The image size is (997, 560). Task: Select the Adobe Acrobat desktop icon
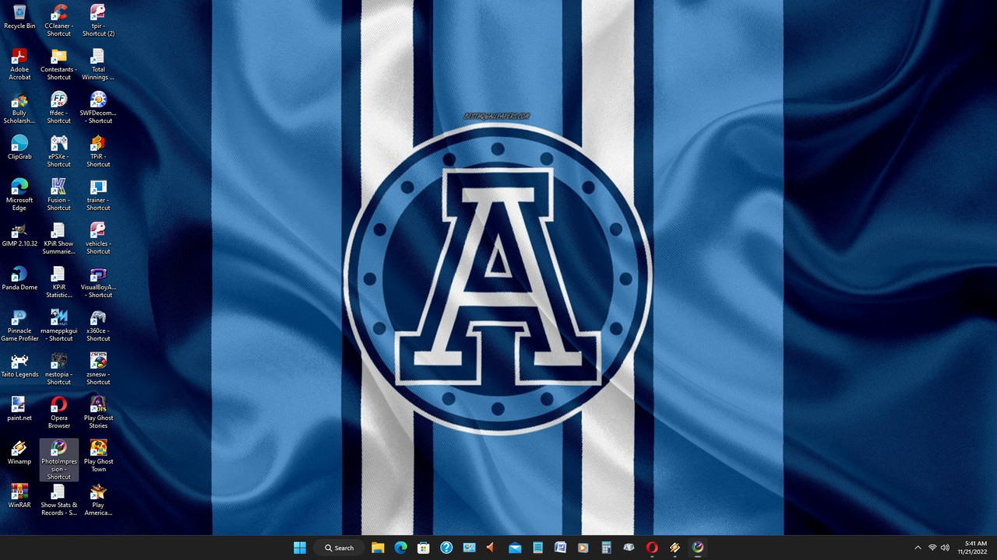[x=19, y=65]
